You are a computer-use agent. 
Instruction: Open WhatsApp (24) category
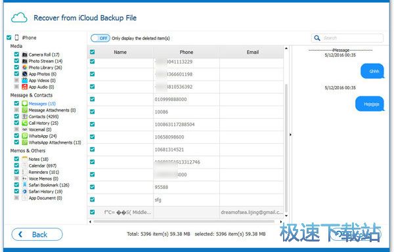(x=43, y=136)
